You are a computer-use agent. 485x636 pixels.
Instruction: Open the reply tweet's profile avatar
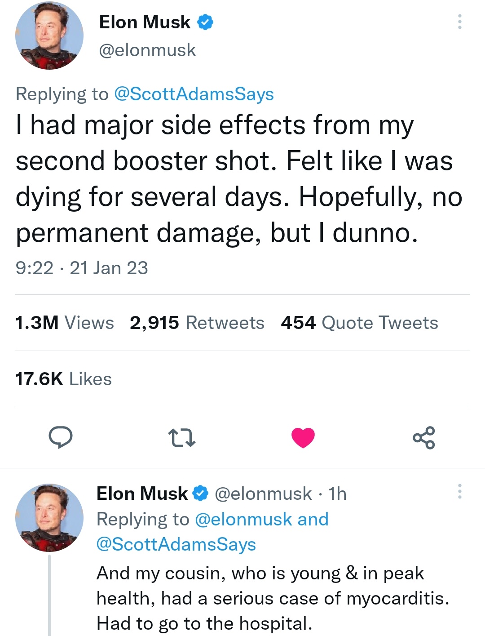click(x=49, y=518)
